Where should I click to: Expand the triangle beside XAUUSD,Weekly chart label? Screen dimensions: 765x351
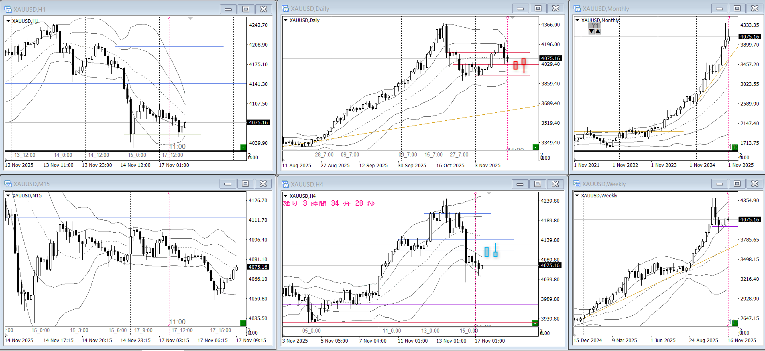[577, 195]
